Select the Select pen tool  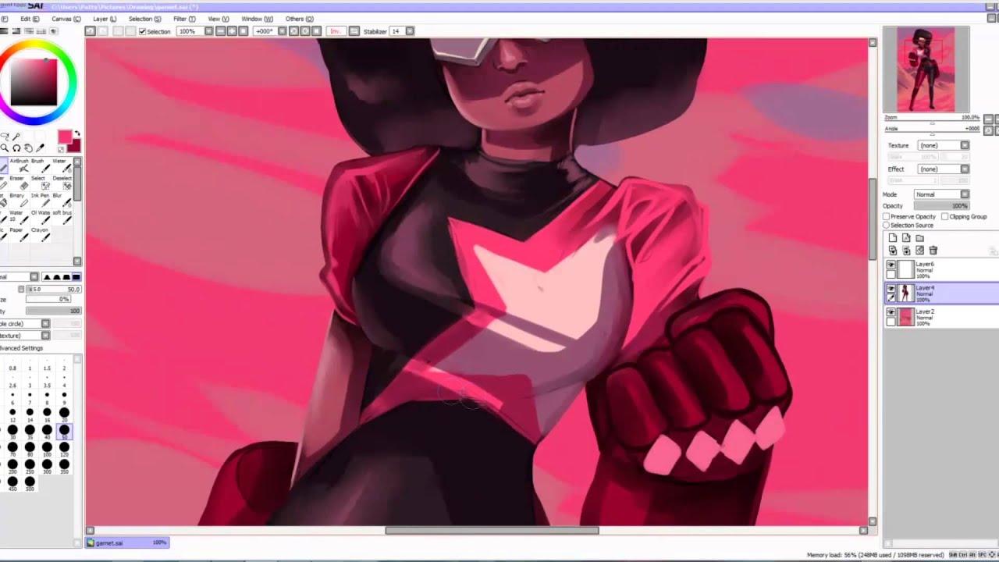tap(41, 183)
